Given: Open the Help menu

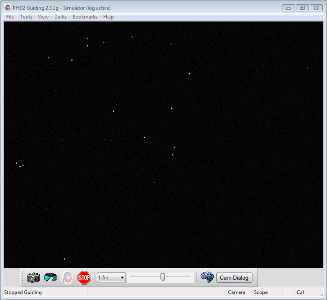Looking at the screenshot, I should click(109, 17).
